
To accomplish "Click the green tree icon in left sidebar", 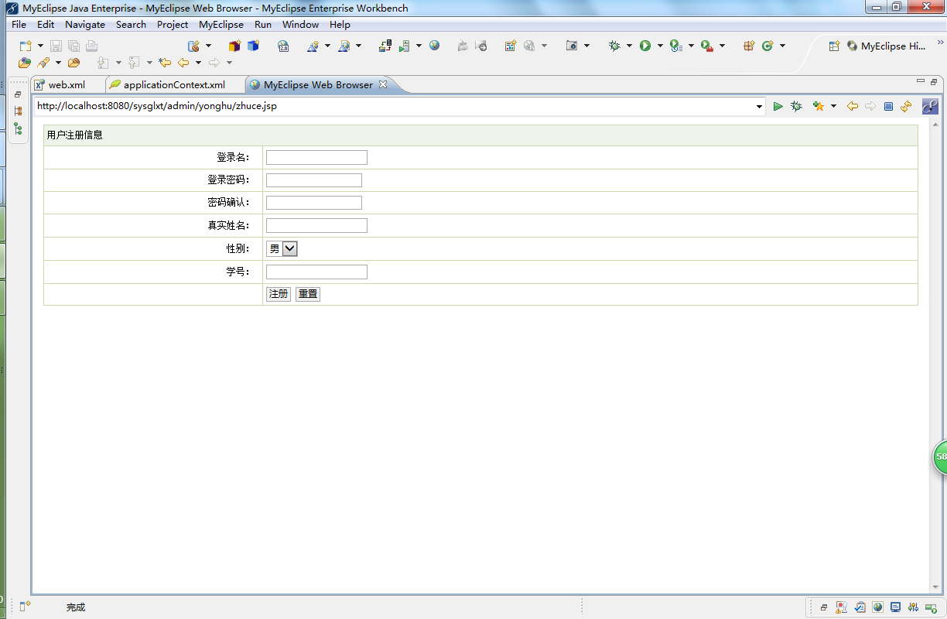I will tap(18, 128).
